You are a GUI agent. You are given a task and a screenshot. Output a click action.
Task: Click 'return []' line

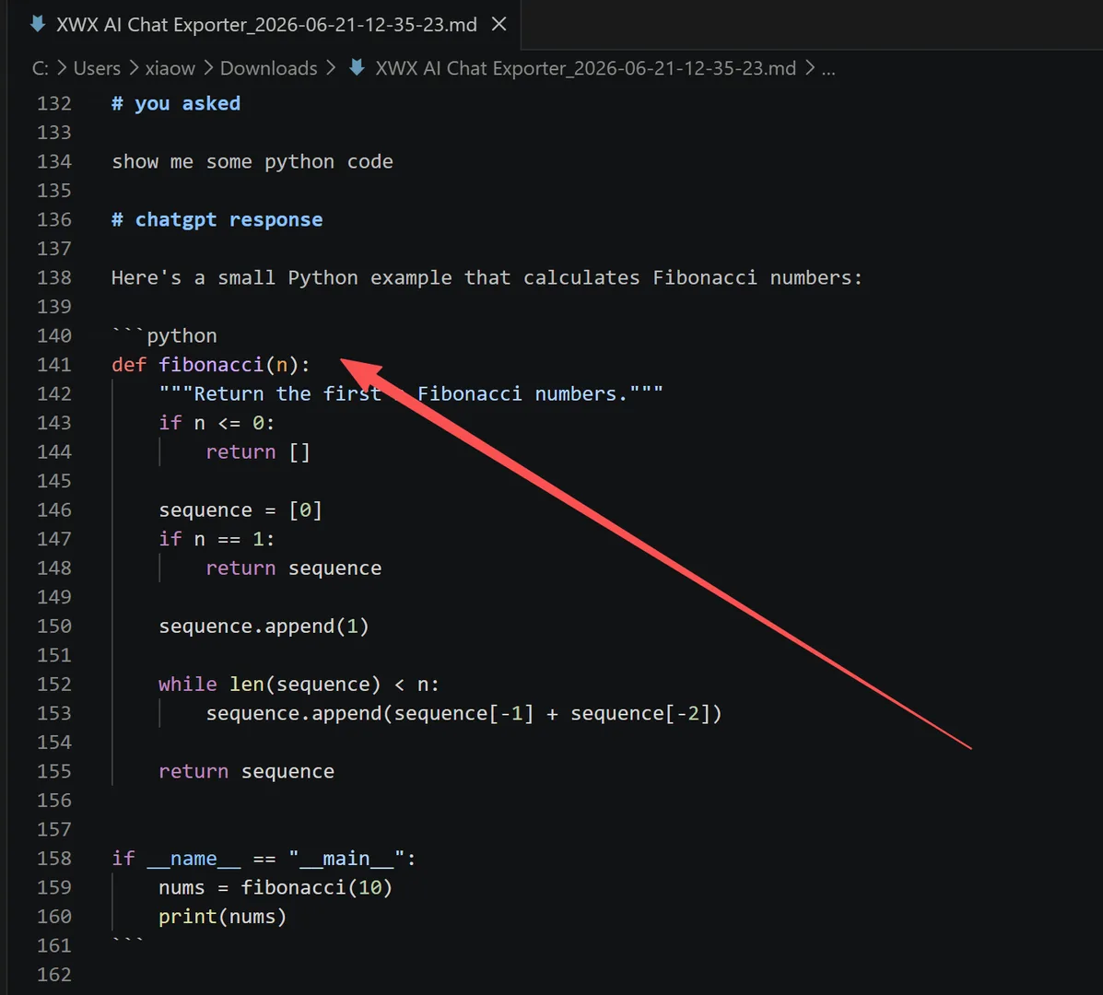click(x=257, y=452)
